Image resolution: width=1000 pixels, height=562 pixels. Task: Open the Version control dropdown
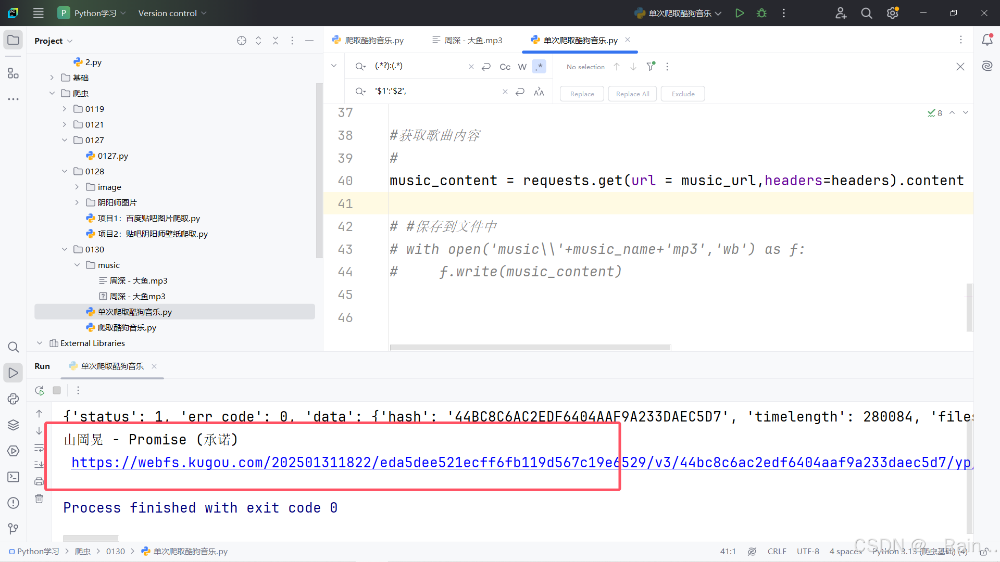pyautogui.click(x=172, y=13)
